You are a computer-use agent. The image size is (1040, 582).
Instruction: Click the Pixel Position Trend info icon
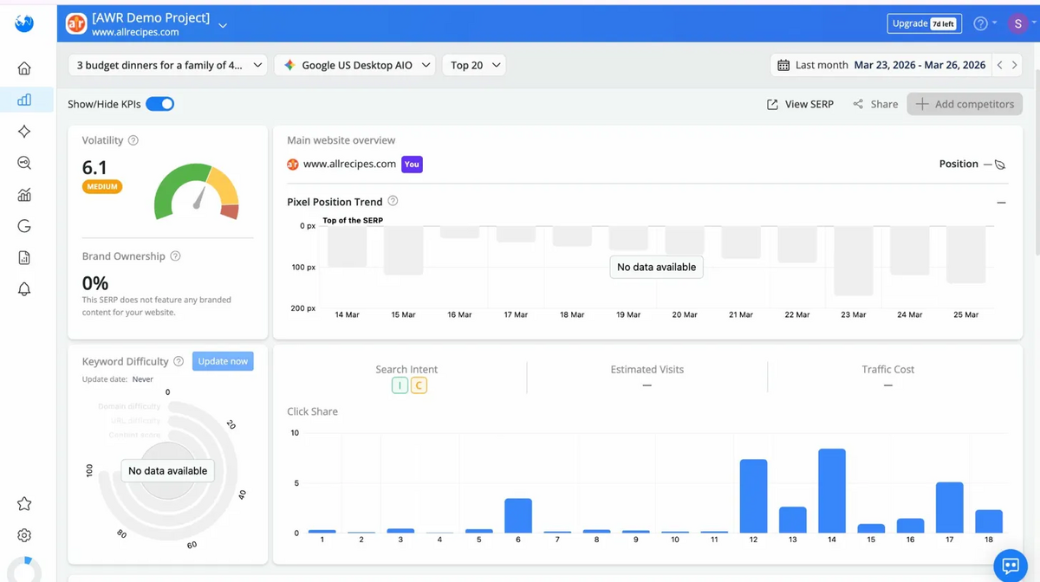pyautogui.click(x=393, y=201)
